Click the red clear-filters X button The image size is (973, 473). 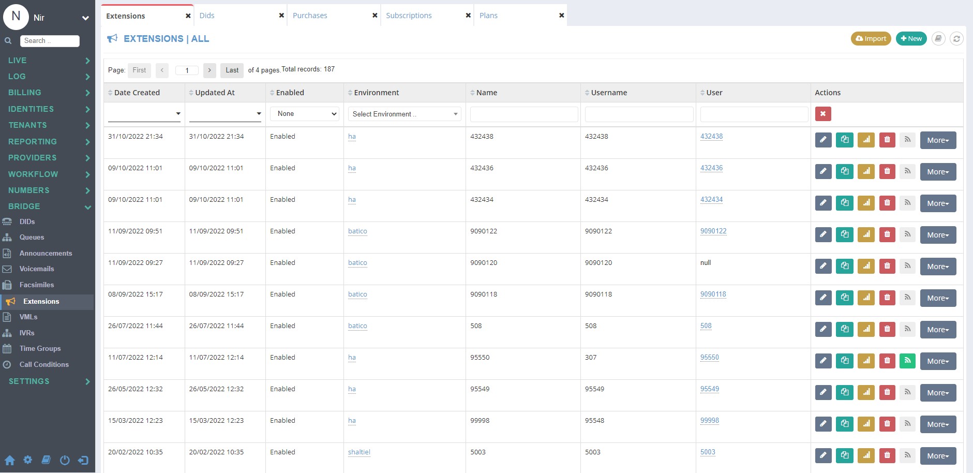[823, 114]
